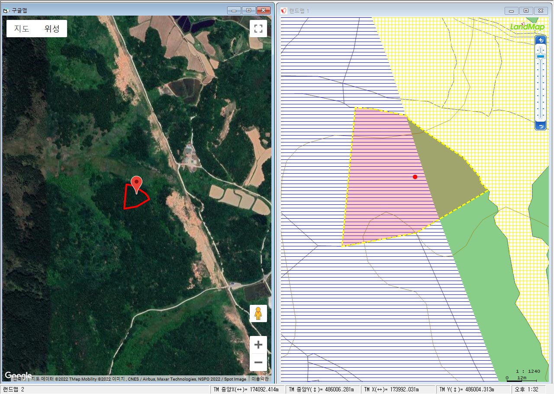Viewport: 554px width, 394px height.
Task: Click the 랜드맵 2 status bar label
Action: point(14,389)
